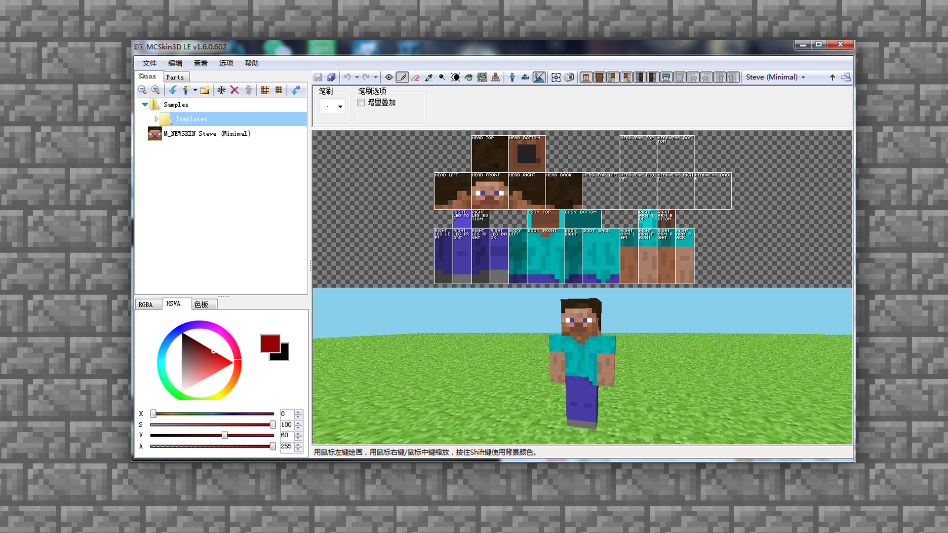The image size is (948, 533).
Task: Switch to hybrid split view icon
Action: tap(539, 77)
